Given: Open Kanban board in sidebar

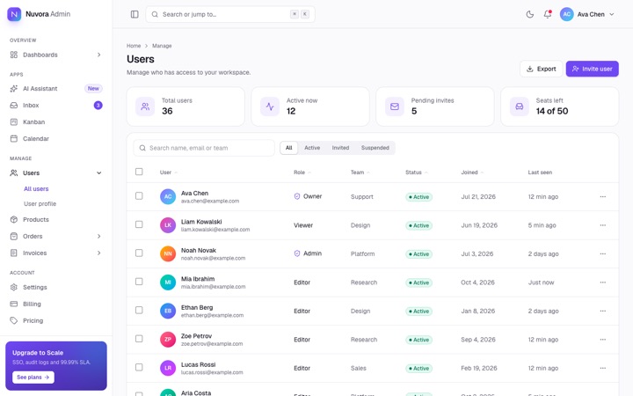Looking at the screenshot, I should coord(55,121).
